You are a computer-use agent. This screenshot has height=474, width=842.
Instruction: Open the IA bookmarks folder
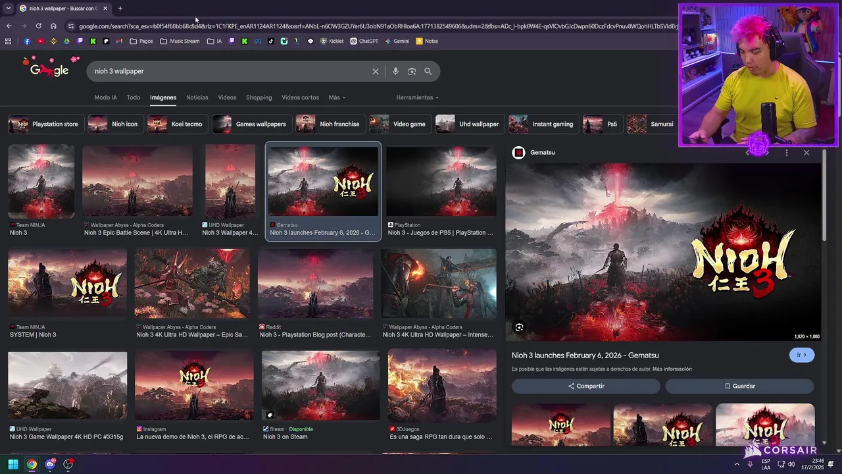pos(214,41)
